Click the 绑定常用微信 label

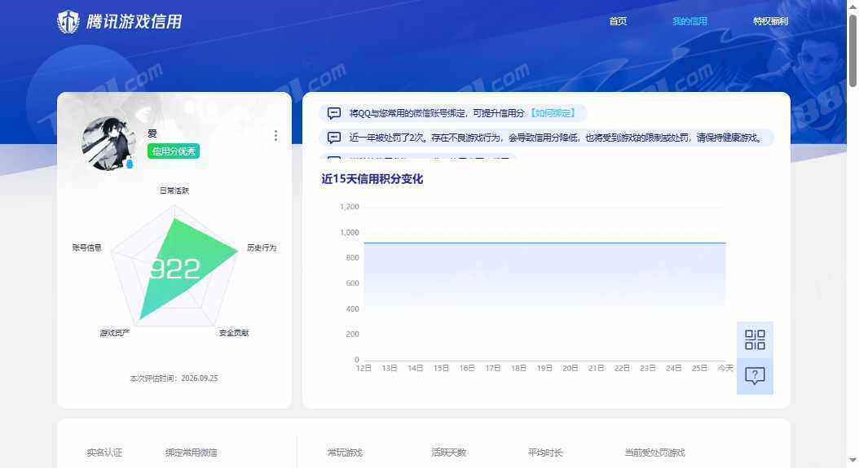point(192,453)
